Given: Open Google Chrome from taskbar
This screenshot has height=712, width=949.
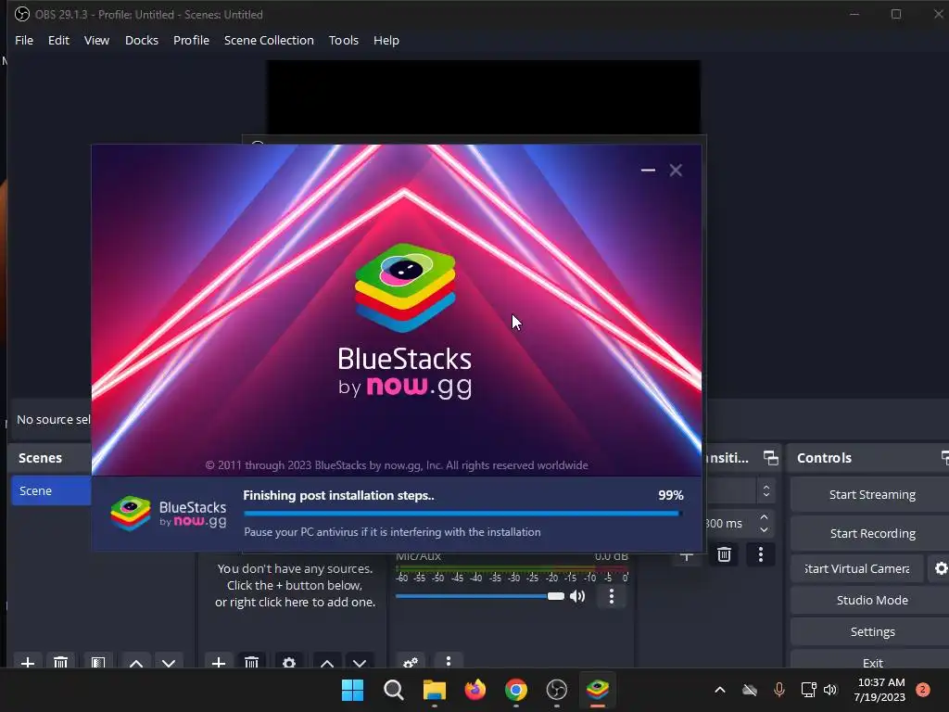Looking at the screenshot, I should [x=515, y=690].
